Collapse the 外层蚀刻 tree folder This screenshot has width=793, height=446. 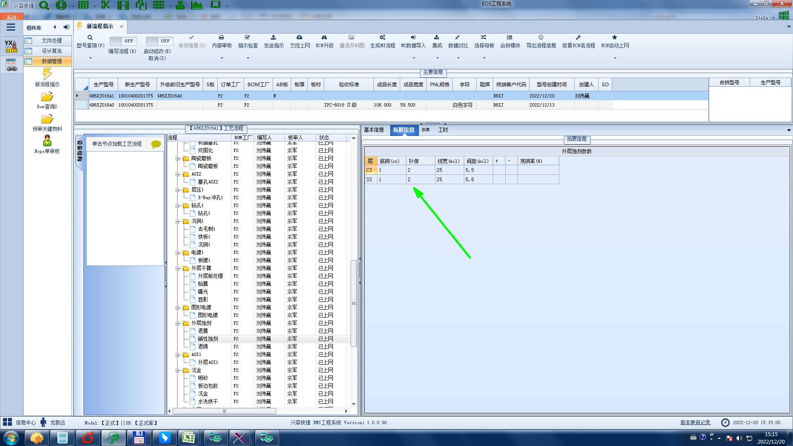tap(178, 323)
